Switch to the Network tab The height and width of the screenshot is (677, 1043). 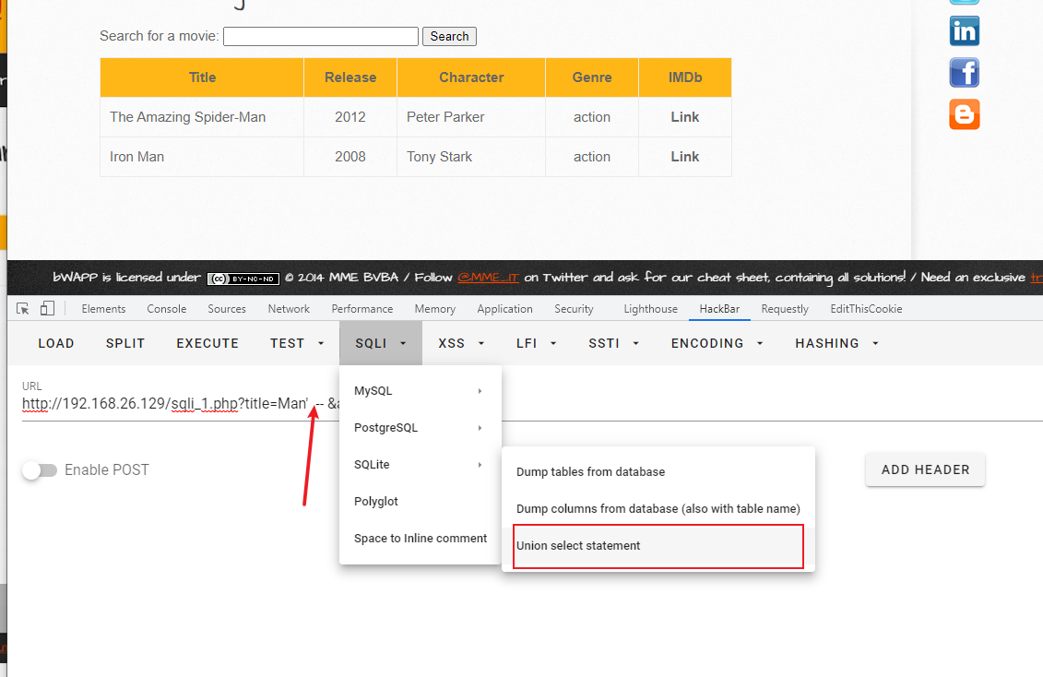coord(289,309)
